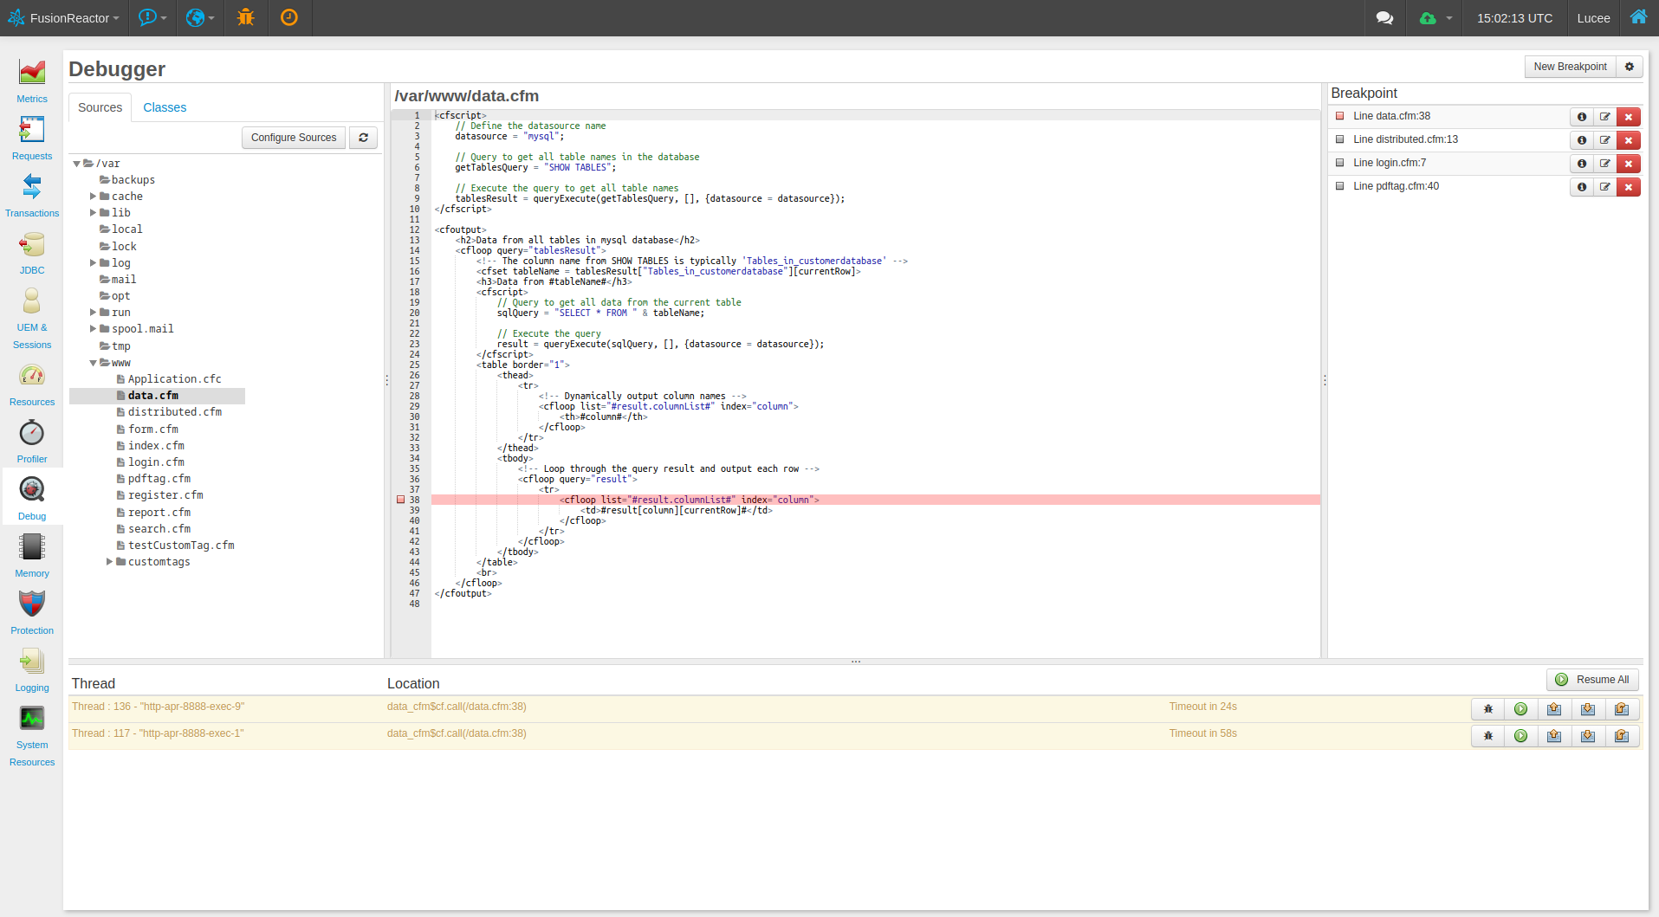Viewport: 1659px width, 917px height.
Task: Expand the customtags folder
Action: (x=109, y=562)
